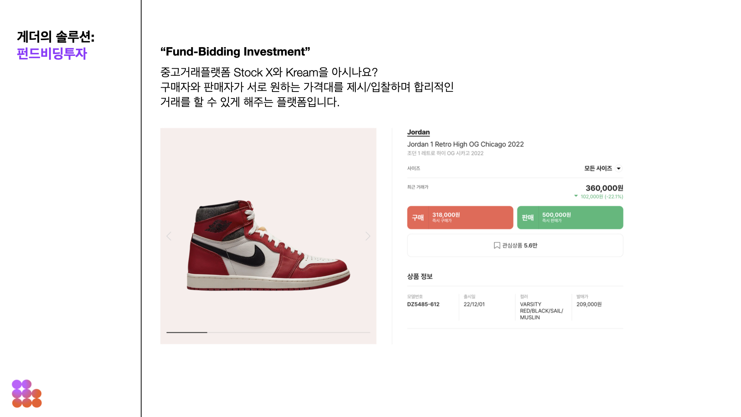Click the bookmark icon beside 관심상품
Viewport: 741px width, 417px height.
(x=497, y=246)
